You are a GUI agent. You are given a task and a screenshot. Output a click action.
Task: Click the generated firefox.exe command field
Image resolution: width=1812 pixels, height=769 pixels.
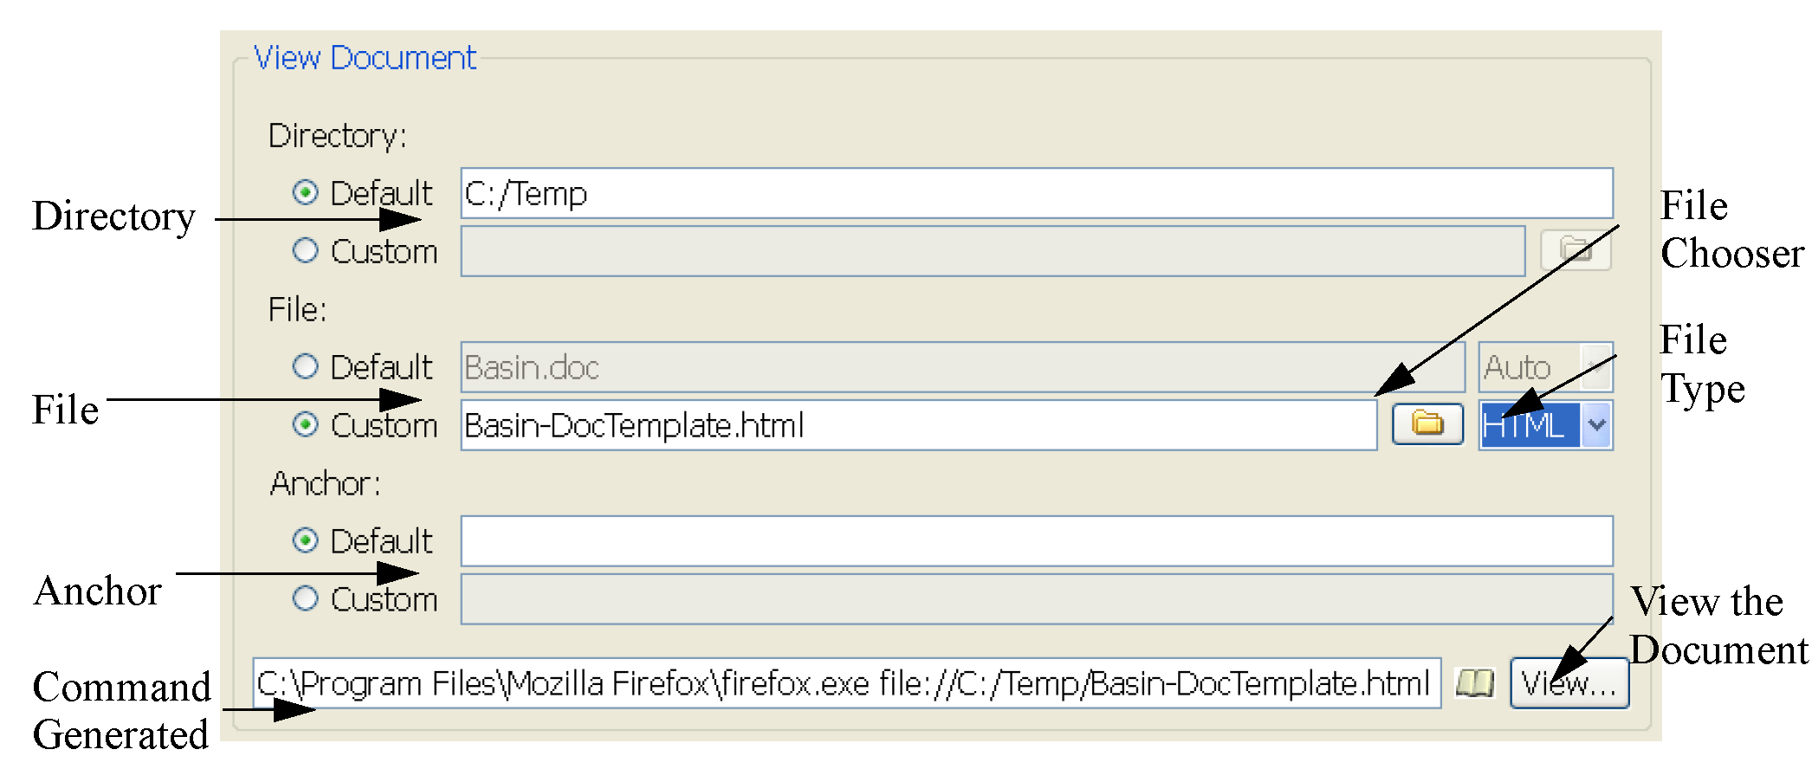(846, 683)
